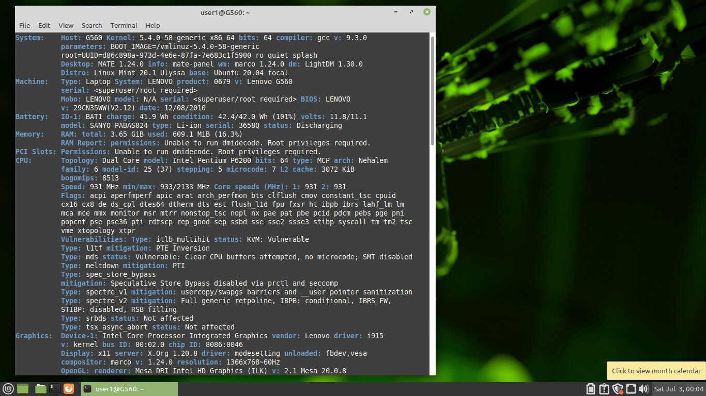This screenshot has width=706, height=396.
Task: Open the file manager folder launcher
Action: point(40,389)
